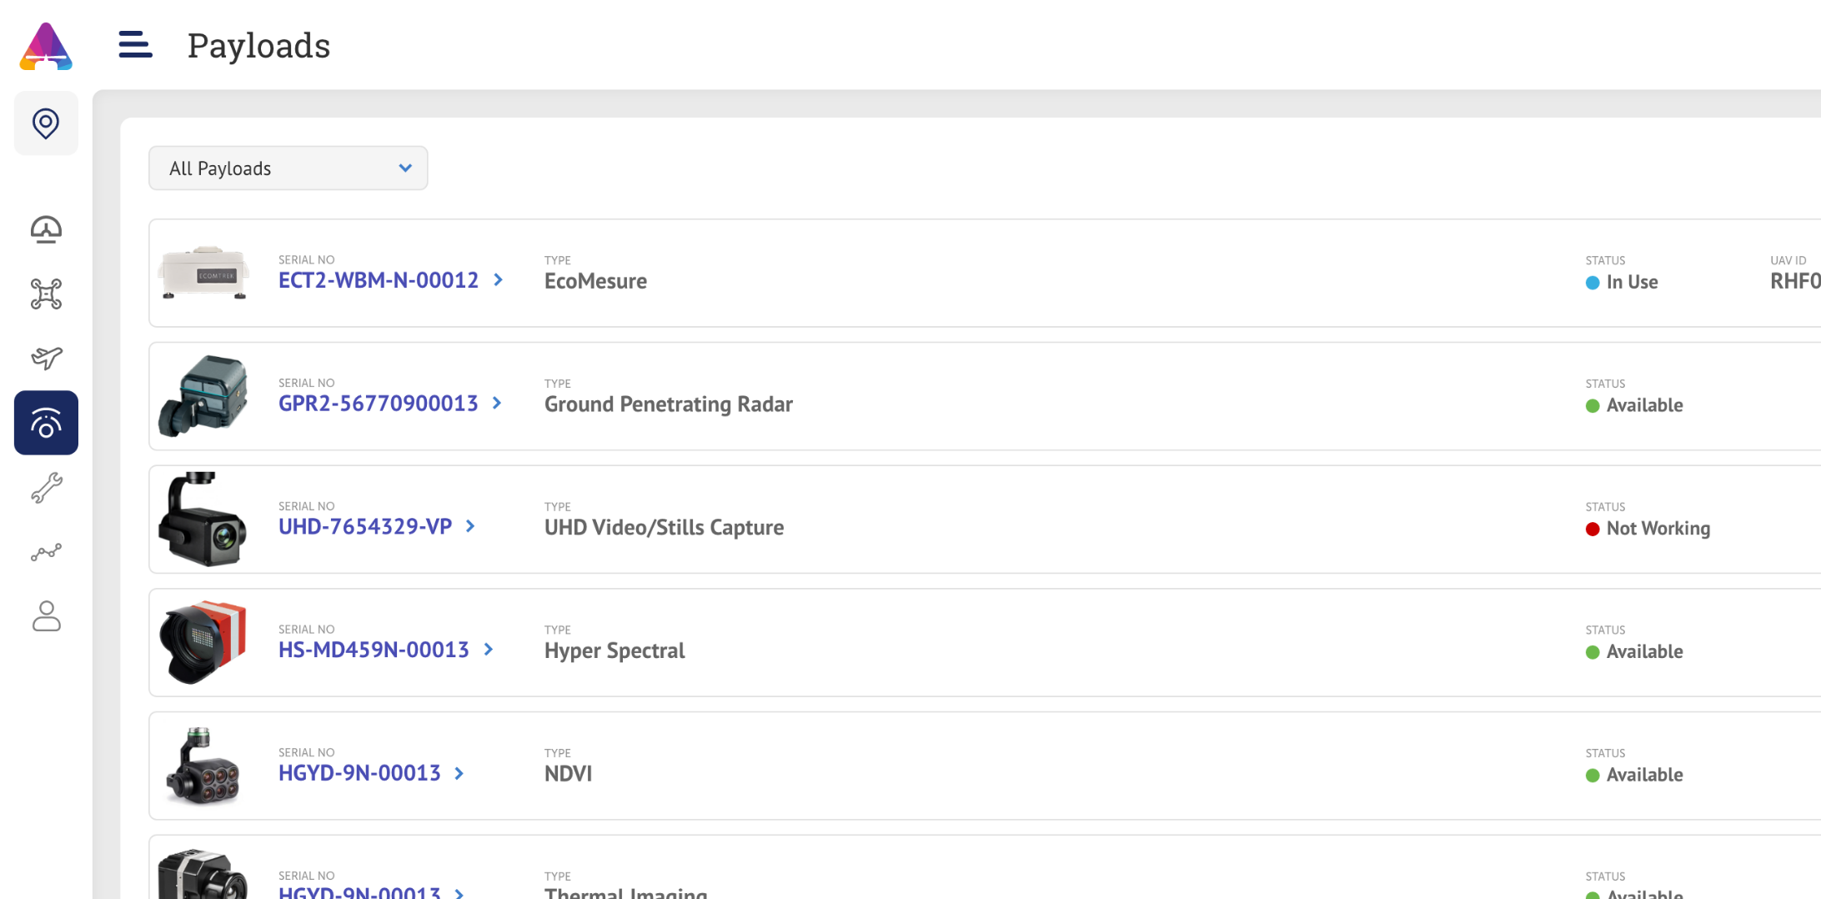The image size is (1821, 899).
Task: Open serial number HS-MD459N-00013
Action: (374, 650)
